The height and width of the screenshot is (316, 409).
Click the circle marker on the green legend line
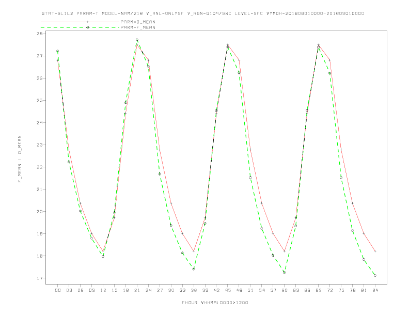(x=88, y=27)
